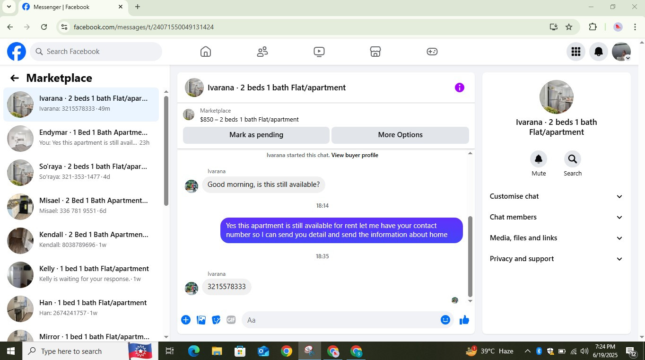
Task: Open Kelly 1 bed 1 bath conversation
Action: point(81,274)
